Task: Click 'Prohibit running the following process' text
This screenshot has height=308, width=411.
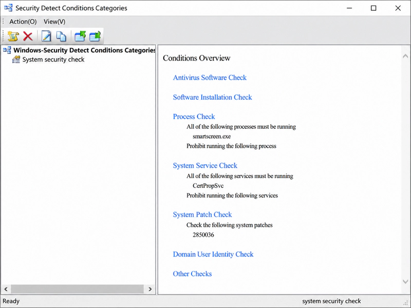Action: coord(231,146)
